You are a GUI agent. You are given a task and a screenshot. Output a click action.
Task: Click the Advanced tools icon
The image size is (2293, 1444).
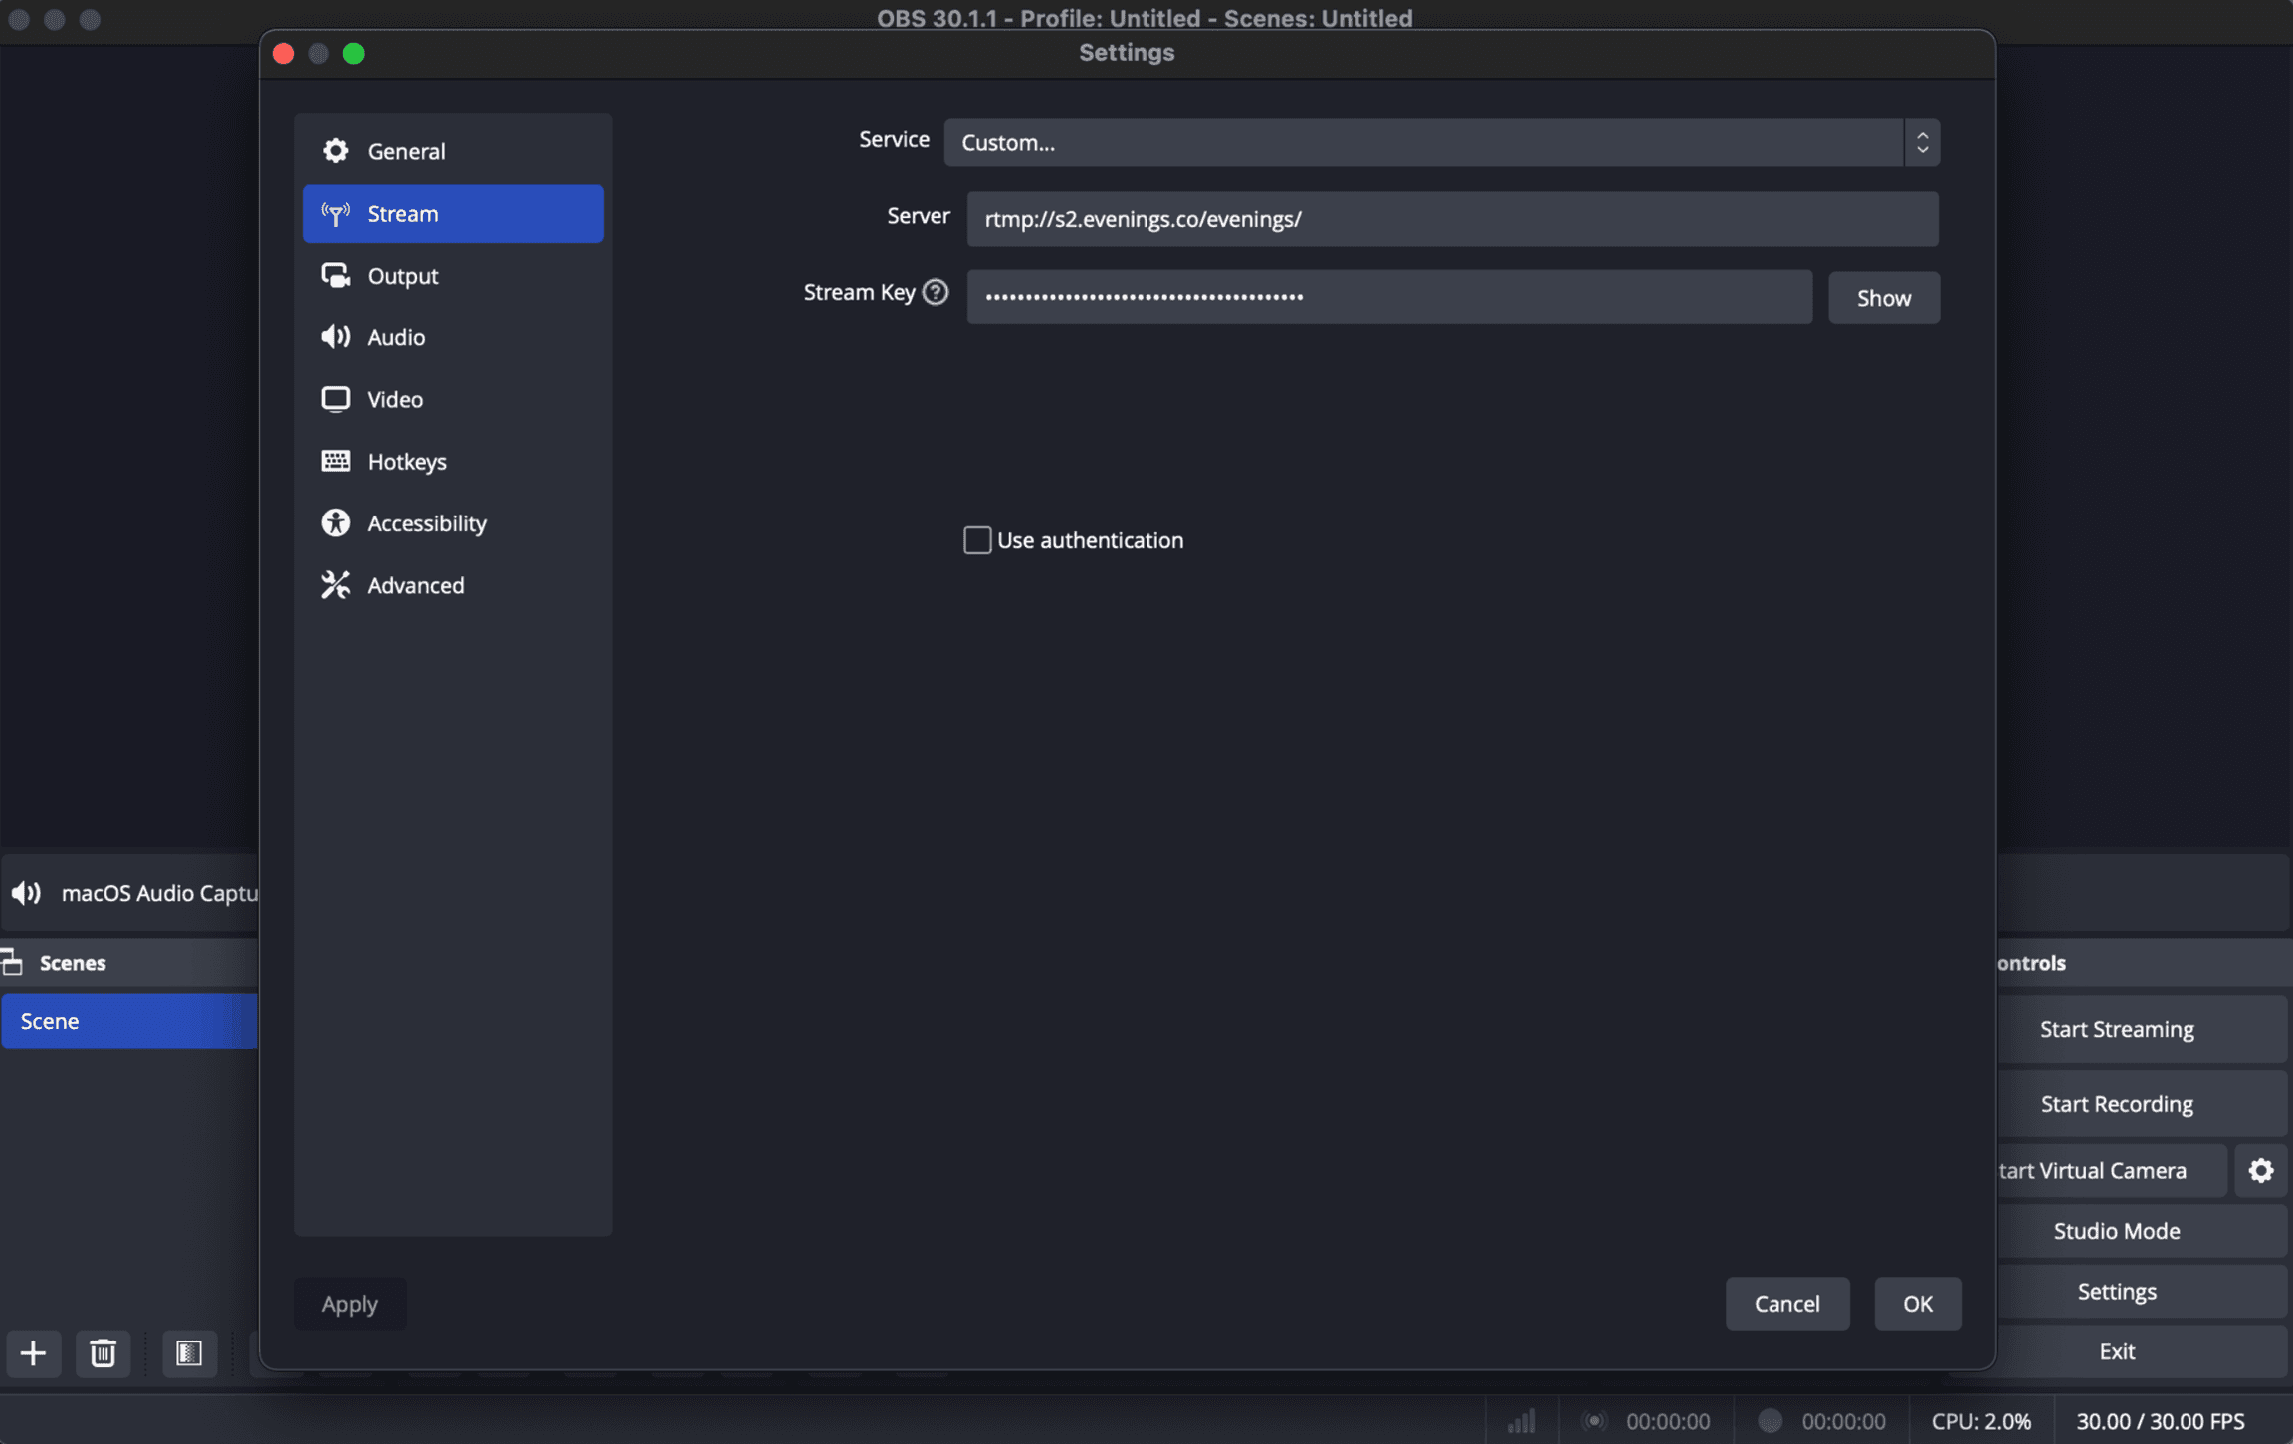335,585
